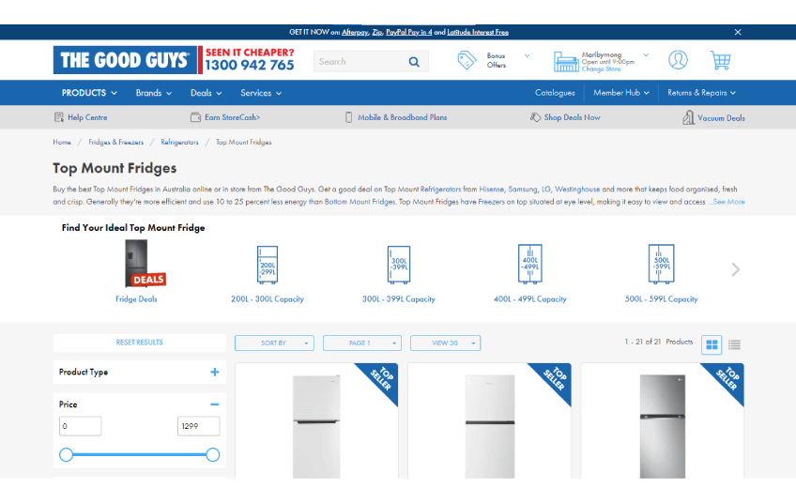Click the Bonus Offers tag icon
The width and height of the screenshot is (796, 503).
(x=467, y=61)
